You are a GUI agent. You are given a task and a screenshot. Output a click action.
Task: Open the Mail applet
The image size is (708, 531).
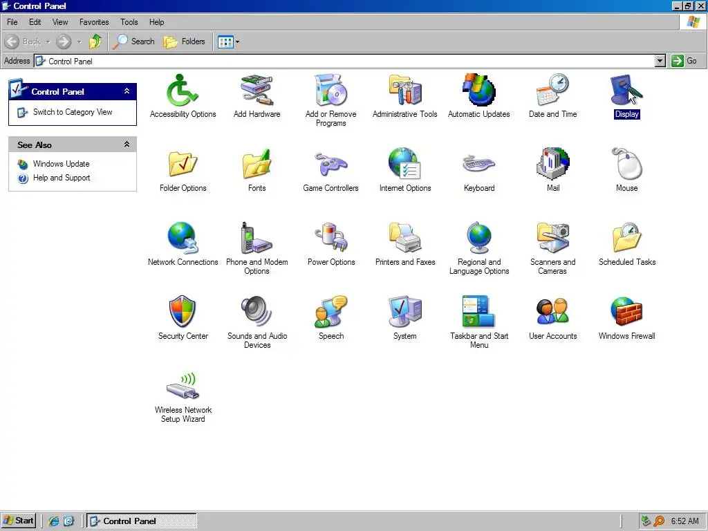pos(552,164)
